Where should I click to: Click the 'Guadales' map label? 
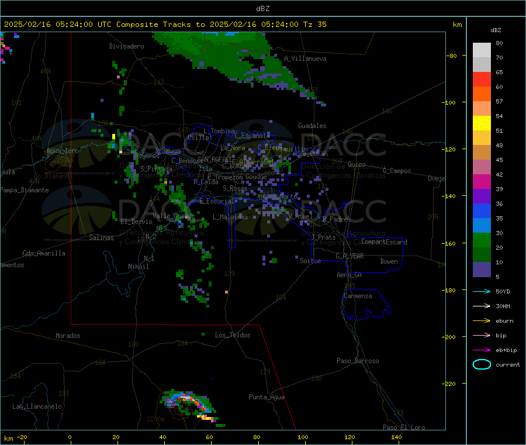pos(312,126)
